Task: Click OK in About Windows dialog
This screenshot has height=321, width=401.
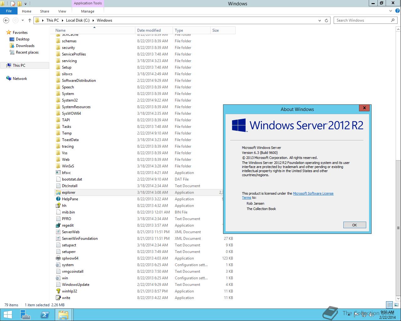Action: click(x=354, y=225)
